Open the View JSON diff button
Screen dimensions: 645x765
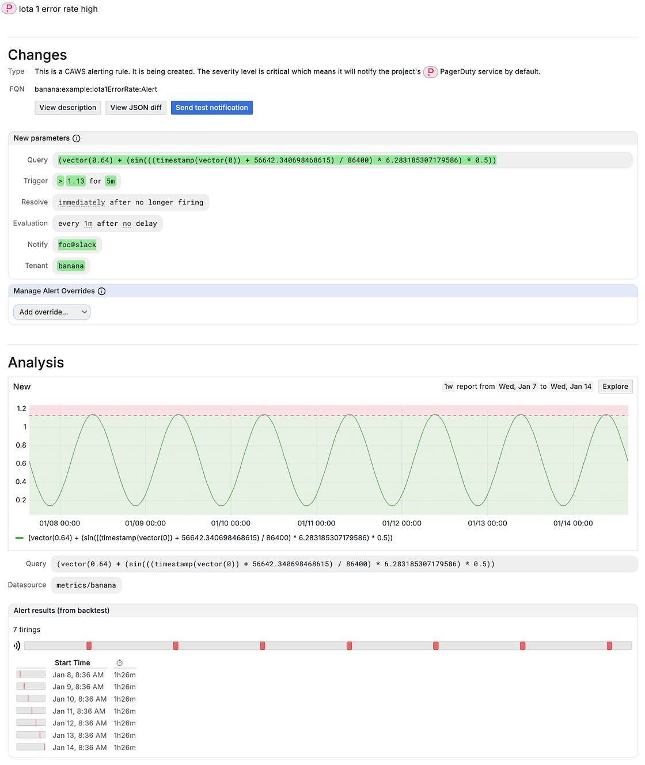(x=136, y=108)
